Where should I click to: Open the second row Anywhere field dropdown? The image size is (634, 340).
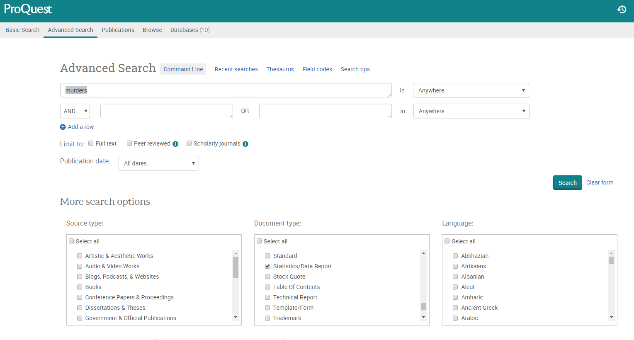[x=471, y=111]
